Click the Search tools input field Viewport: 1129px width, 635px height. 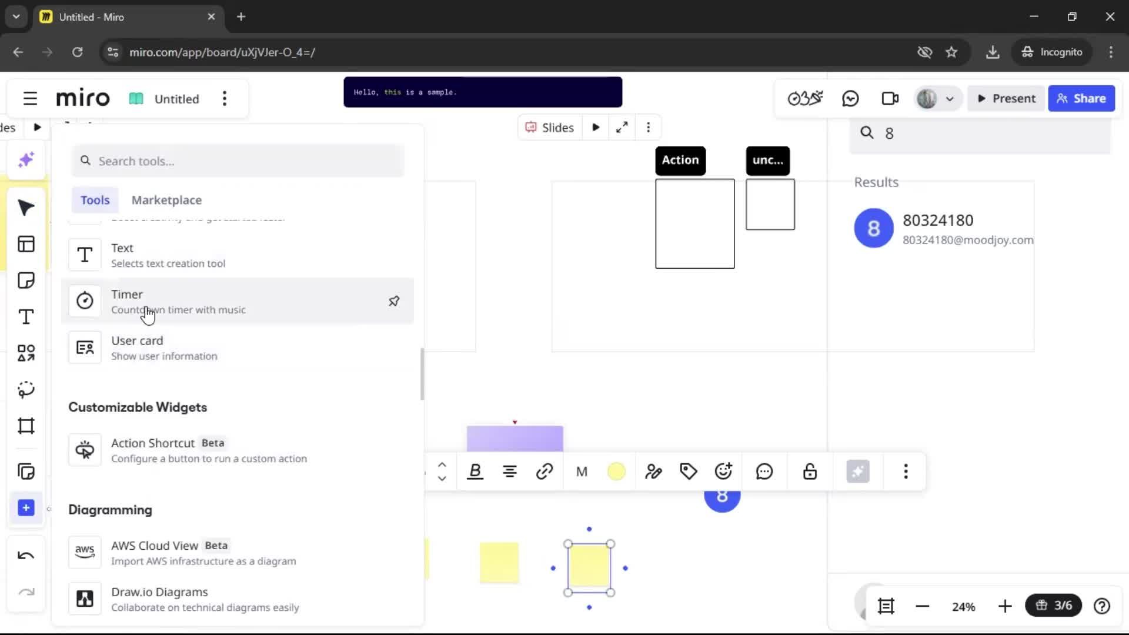238,161
